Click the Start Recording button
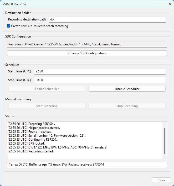Image resolution: width=174 pixels, height=186 pixels. (47, 106)
